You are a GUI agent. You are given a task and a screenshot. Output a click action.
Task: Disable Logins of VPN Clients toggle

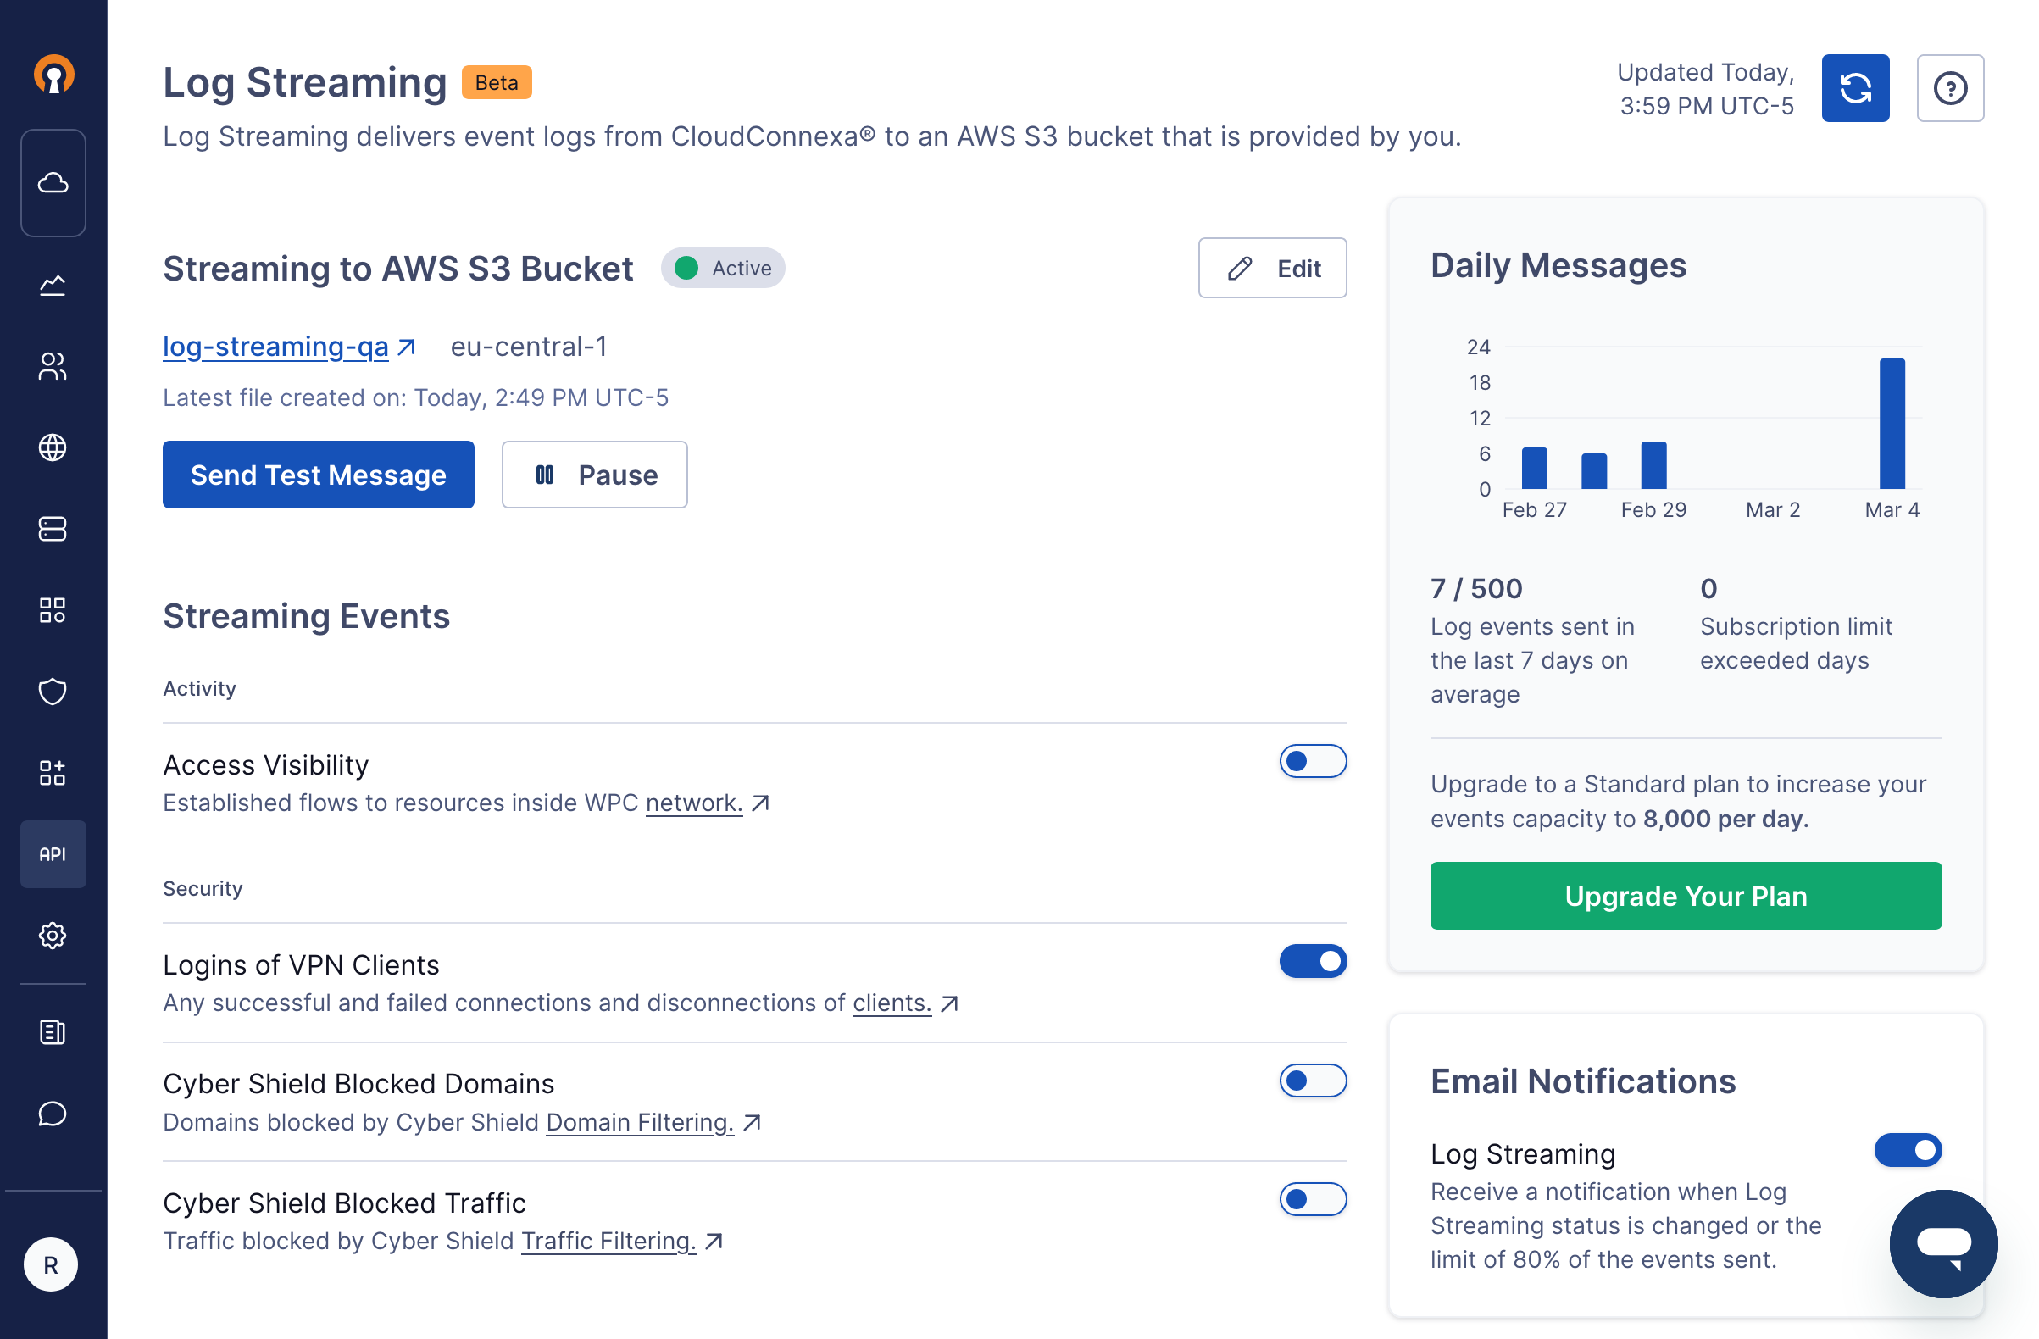[x=1312, y=961]
